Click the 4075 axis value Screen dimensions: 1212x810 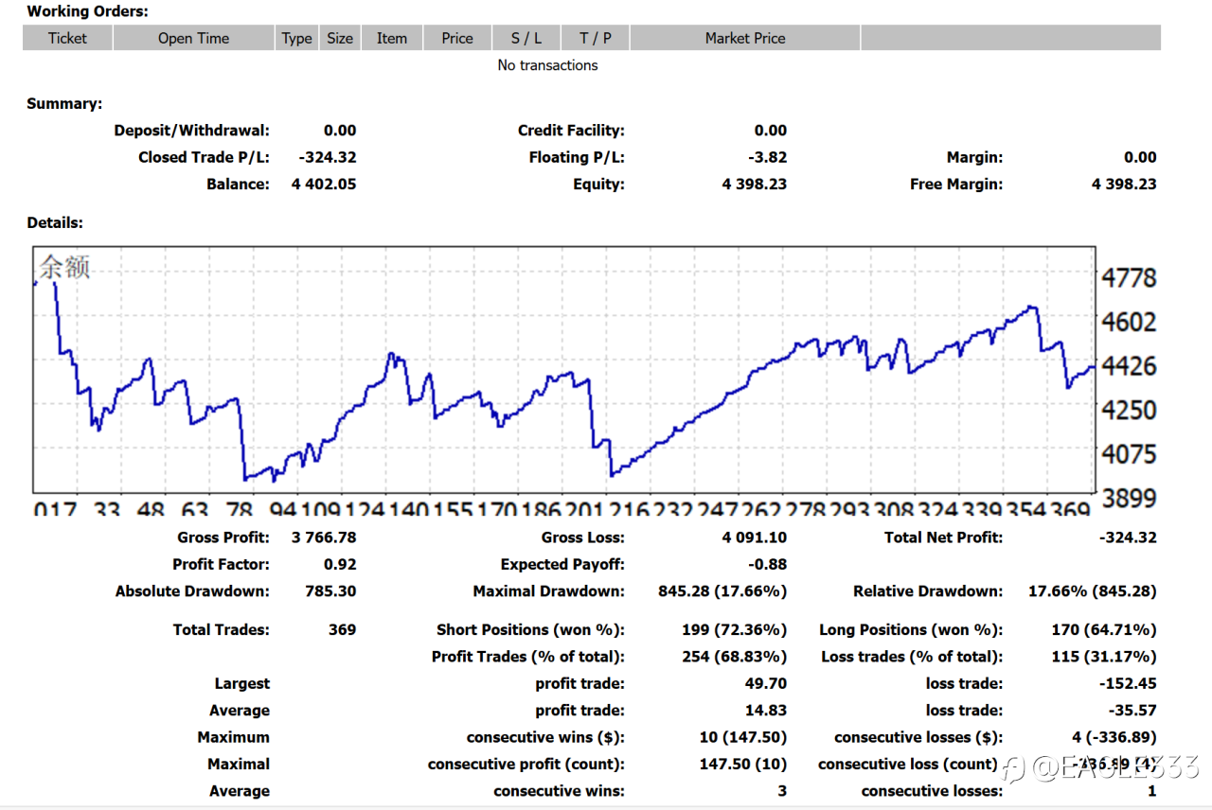tap(1130, 454)
